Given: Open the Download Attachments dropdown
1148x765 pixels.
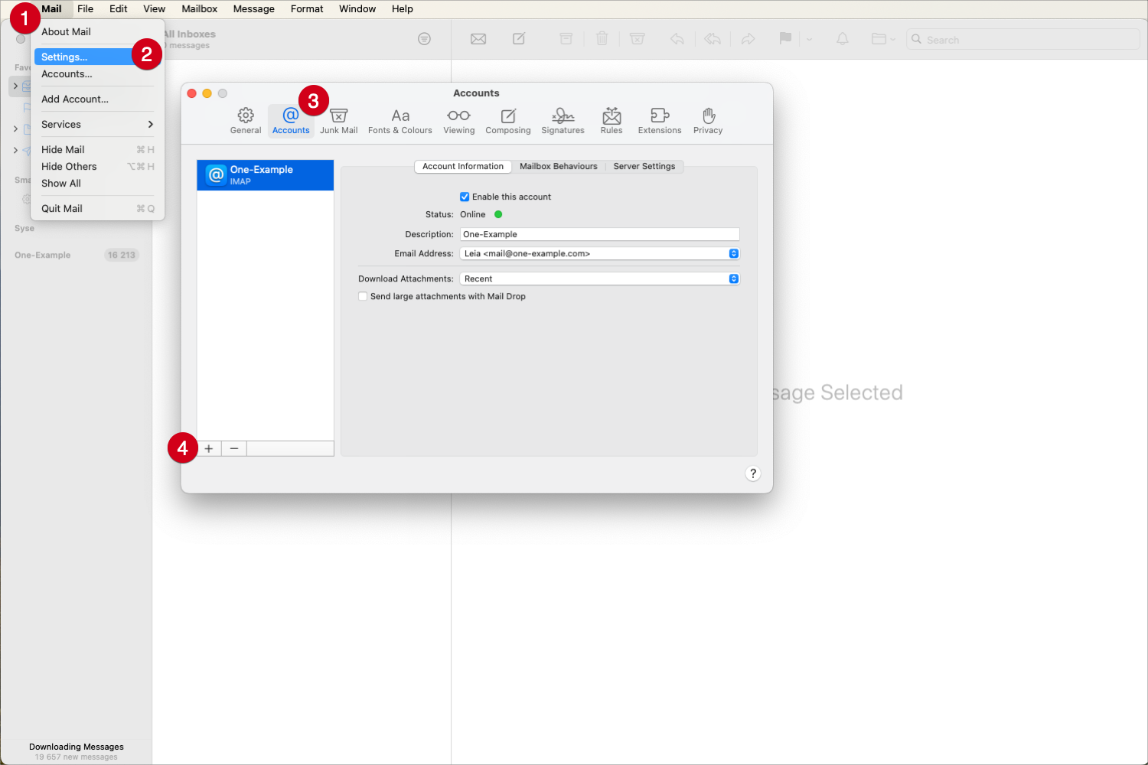Looking at the screenshot, I should click(x=599, y=279).
